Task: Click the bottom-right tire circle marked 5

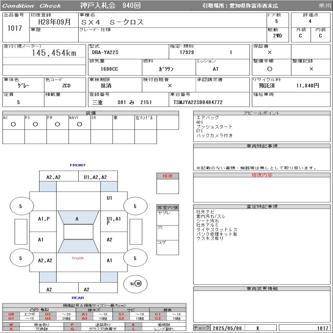Action: coord(135,258)
